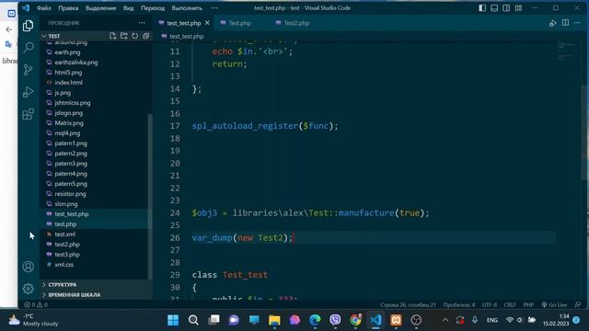The width and height of the screenshot is (589, 331).
Task: Open test.xml in Explorer
Action: pos(65,234)
